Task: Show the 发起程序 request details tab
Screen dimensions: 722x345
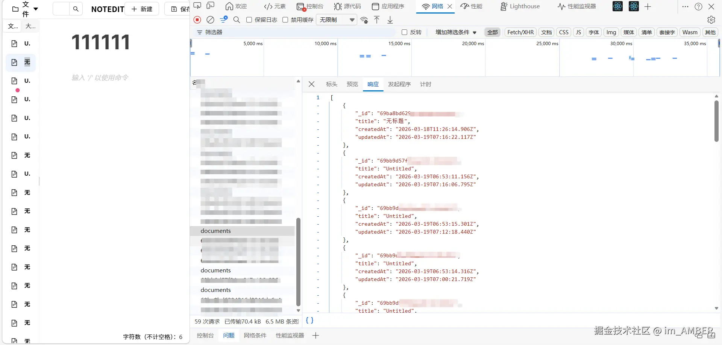Action: 399,84
